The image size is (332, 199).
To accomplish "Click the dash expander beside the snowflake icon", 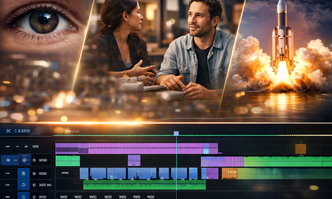I will click(x=8, y=173).
